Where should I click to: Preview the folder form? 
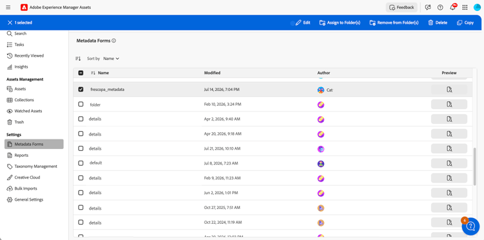pos(449,105)
